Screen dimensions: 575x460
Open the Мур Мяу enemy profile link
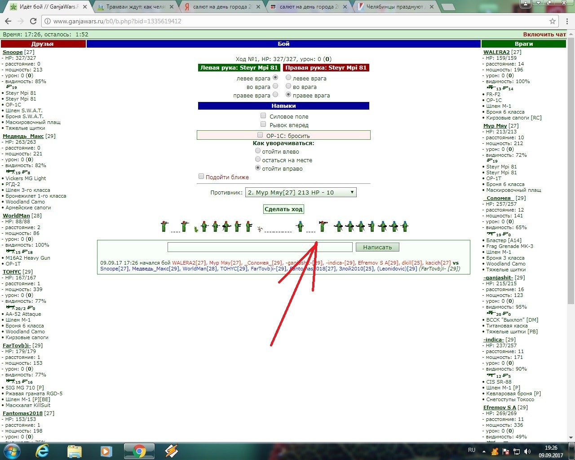[x=495, y=126]
